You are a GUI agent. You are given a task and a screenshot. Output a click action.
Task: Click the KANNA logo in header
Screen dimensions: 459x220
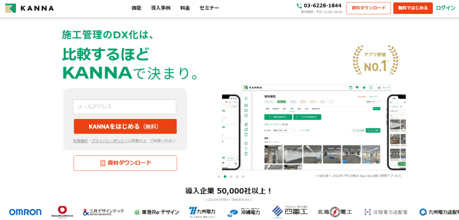coord(29,8)
